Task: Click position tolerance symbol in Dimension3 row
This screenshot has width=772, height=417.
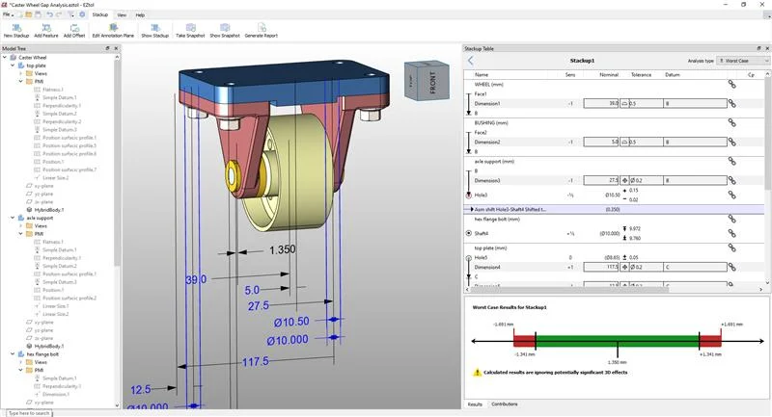Action: [624, 180]
